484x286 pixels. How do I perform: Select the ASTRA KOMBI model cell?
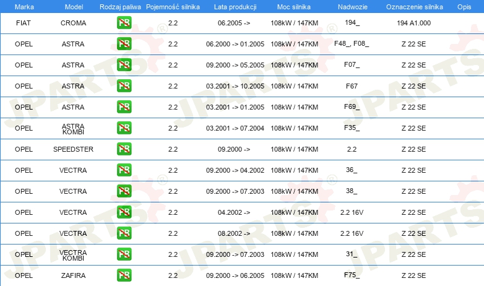pyautogui.click(x=73, y=129)
